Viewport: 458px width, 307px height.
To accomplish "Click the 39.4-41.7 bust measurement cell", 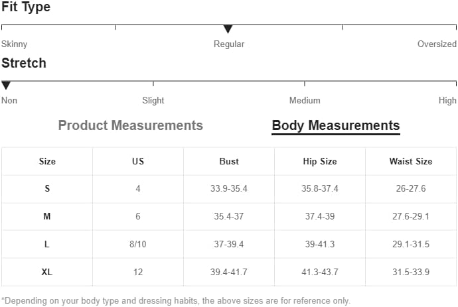I will coord(229,272).
